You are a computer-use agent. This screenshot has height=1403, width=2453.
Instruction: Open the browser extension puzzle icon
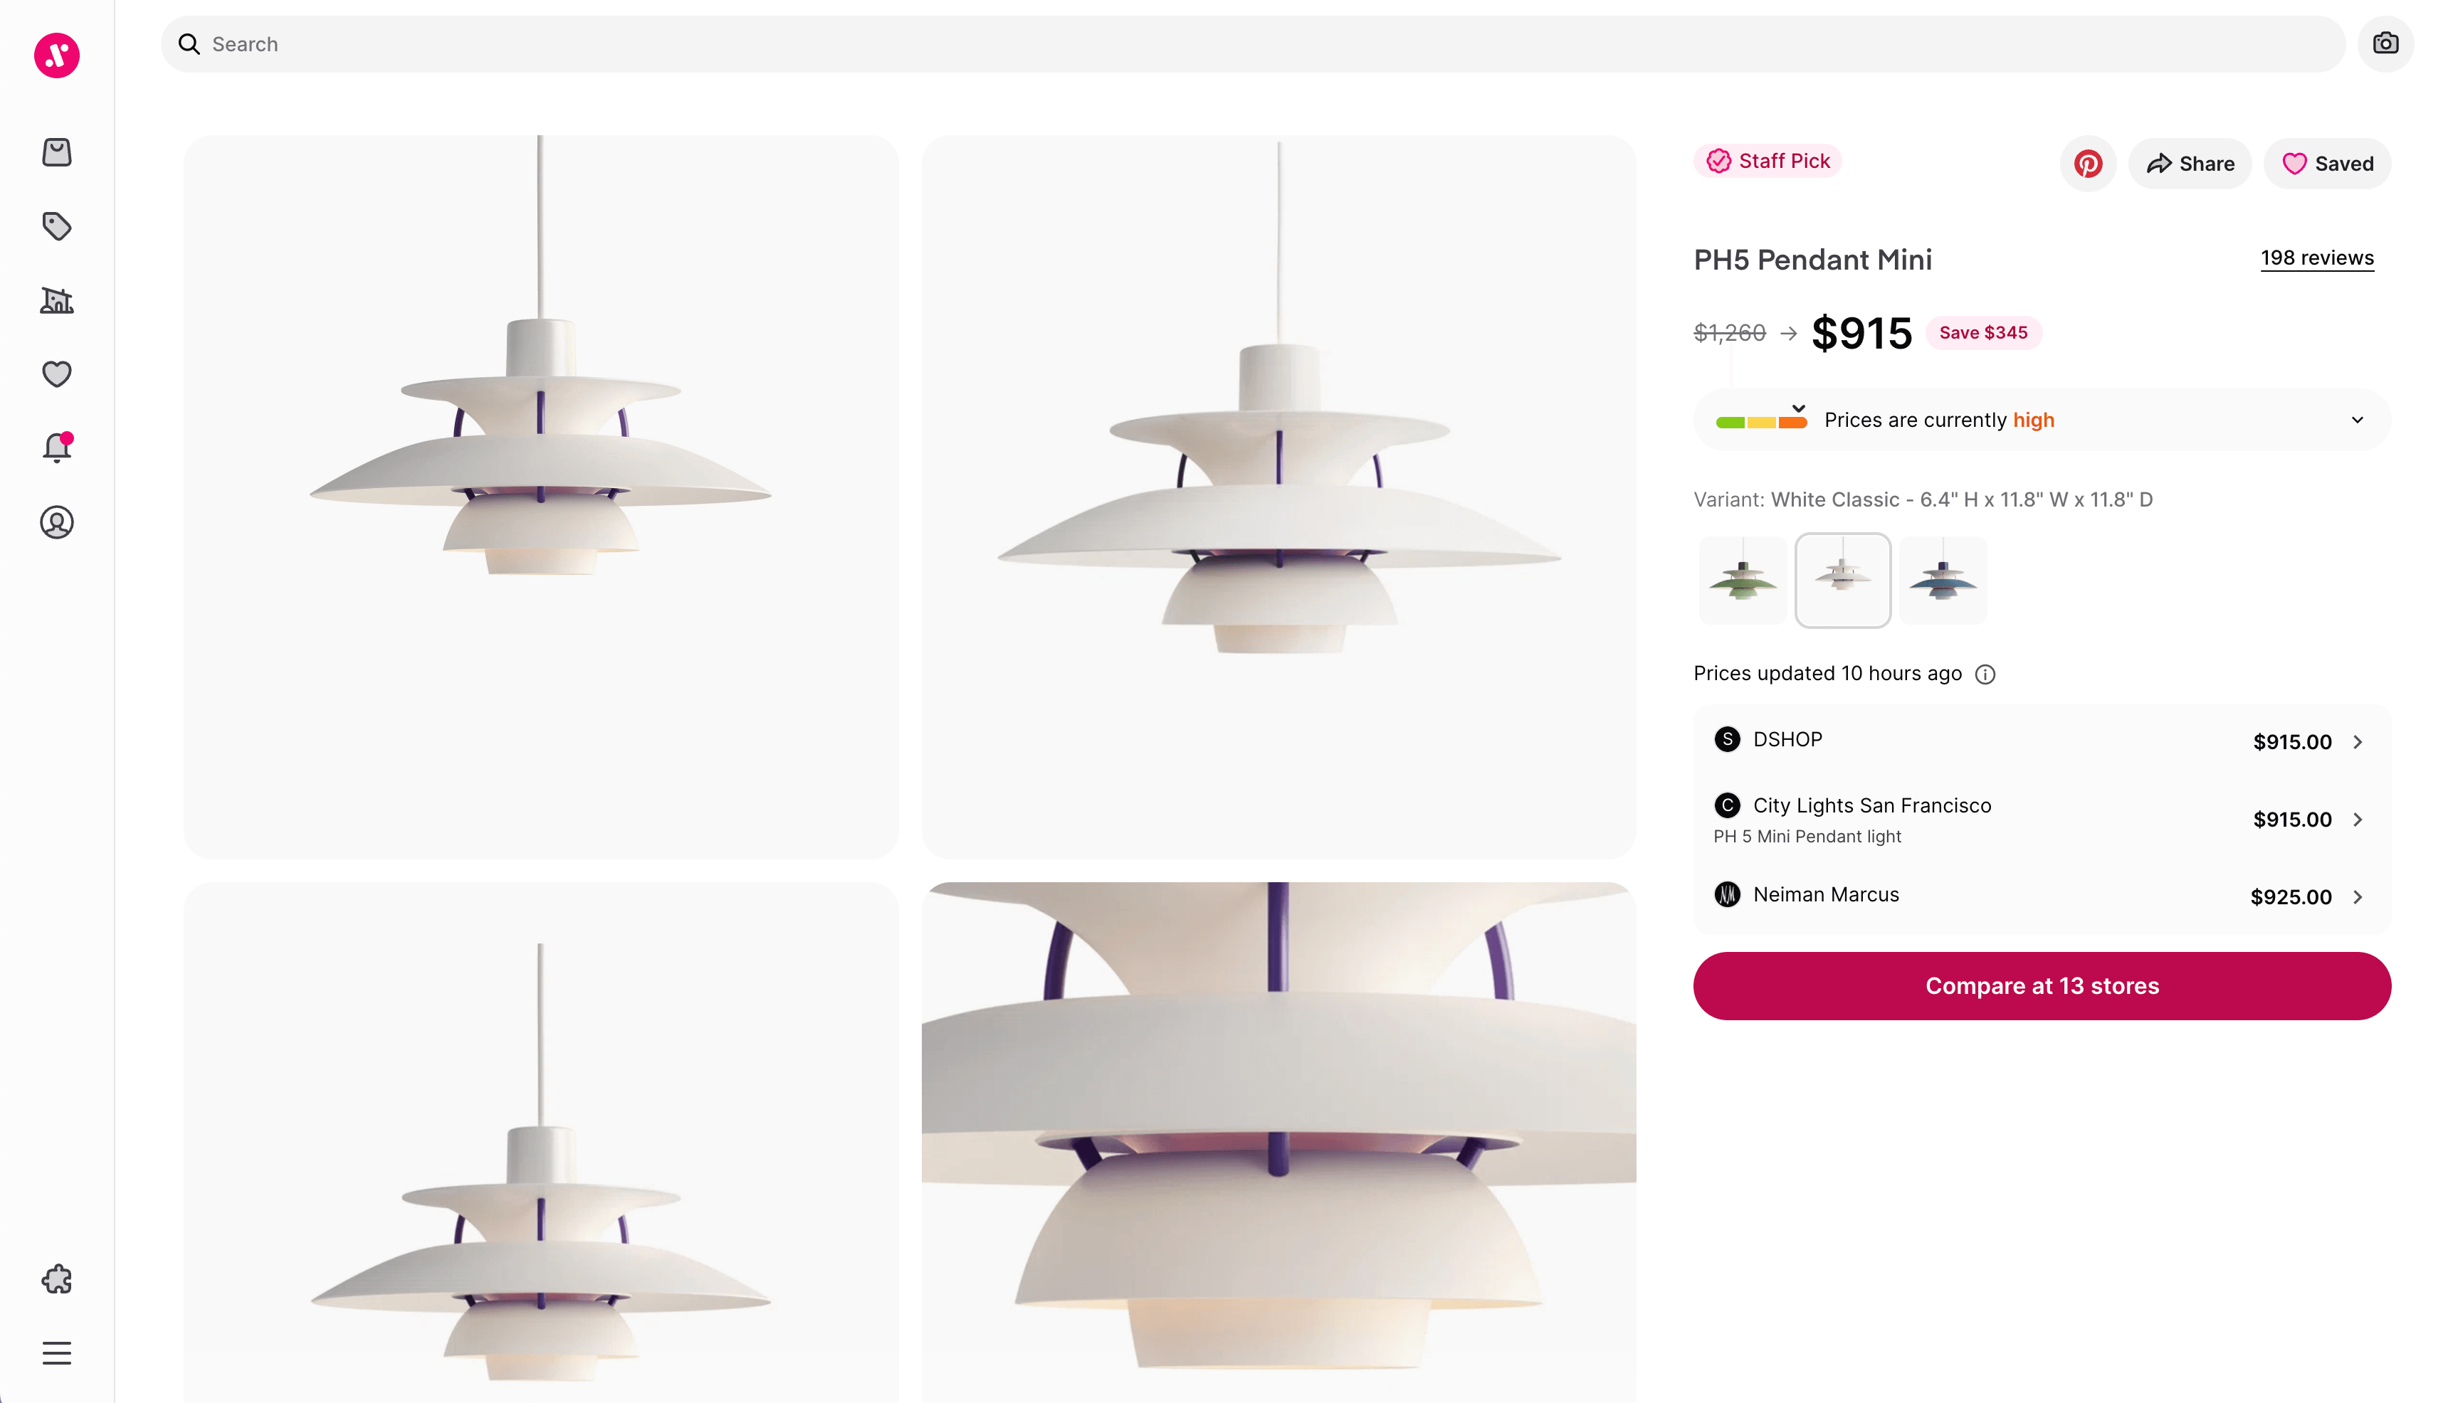[57, 1278]
